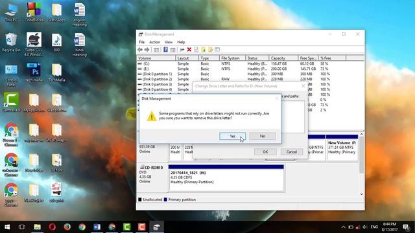The height and width of the screenshot is (233, 415).
Task: Select Camtasia 9 desktop icon
Action: [11, 102]
